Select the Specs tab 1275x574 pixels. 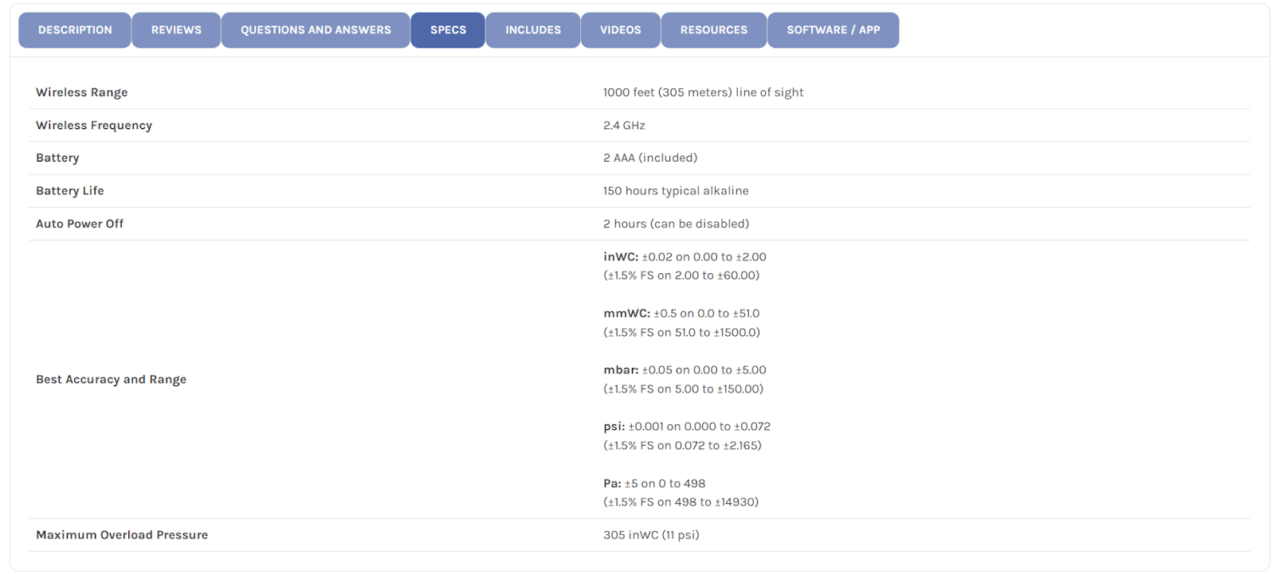coord(448,30)
